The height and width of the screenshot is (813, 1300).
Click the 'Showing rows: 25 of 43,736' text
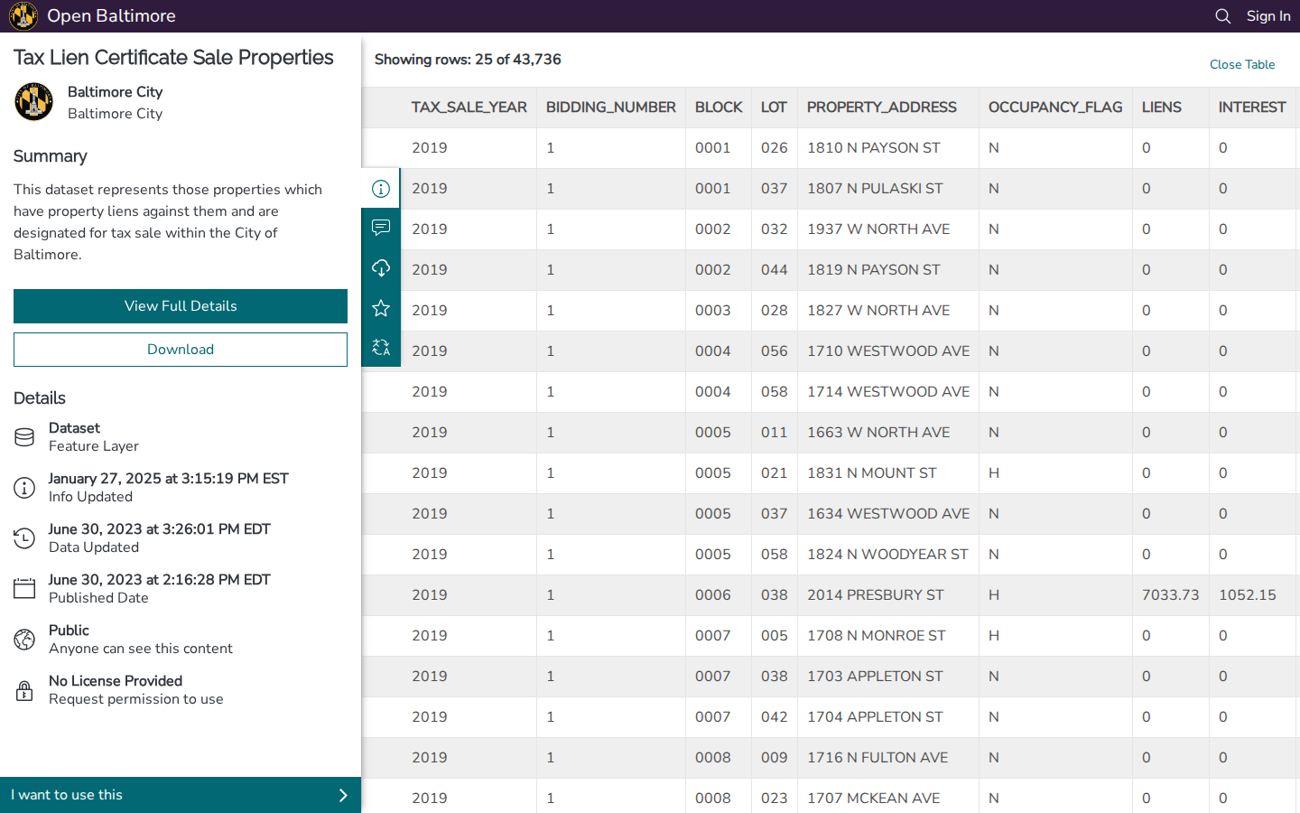(468, 60)
